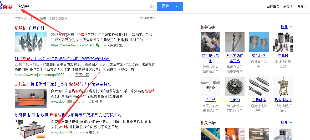The height and width of the screenshot is (140, 310).
Task: Open the 多米机械 热熔钻孔机 result link
Action: [63, 84]
